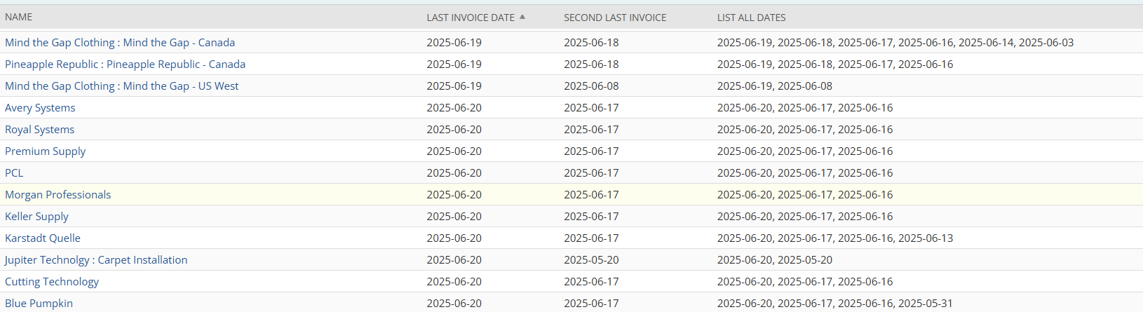Click the List All Dates column header

(751, 18)
